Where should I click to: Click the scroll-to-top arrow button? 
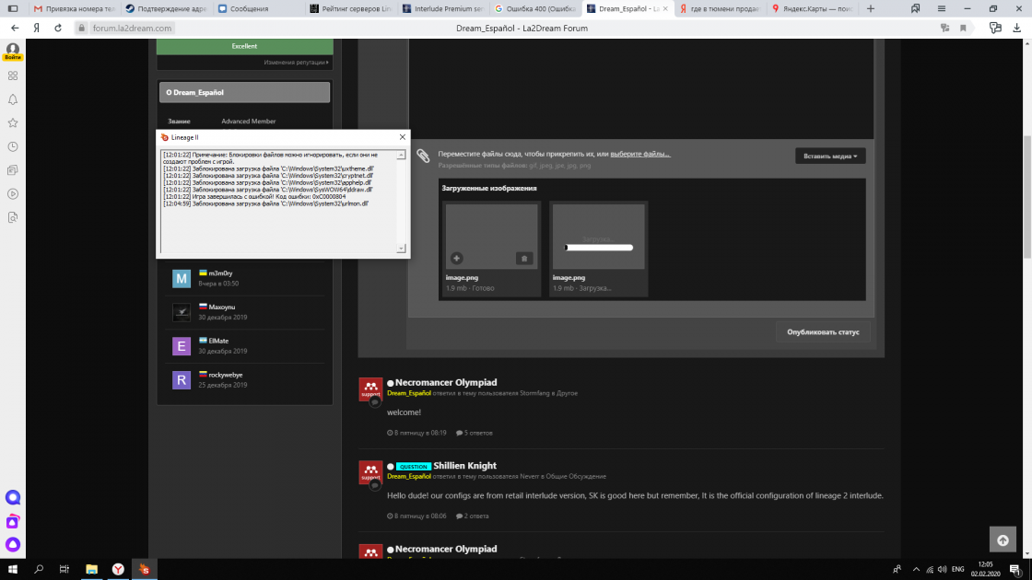click(x=1003, y=540)
